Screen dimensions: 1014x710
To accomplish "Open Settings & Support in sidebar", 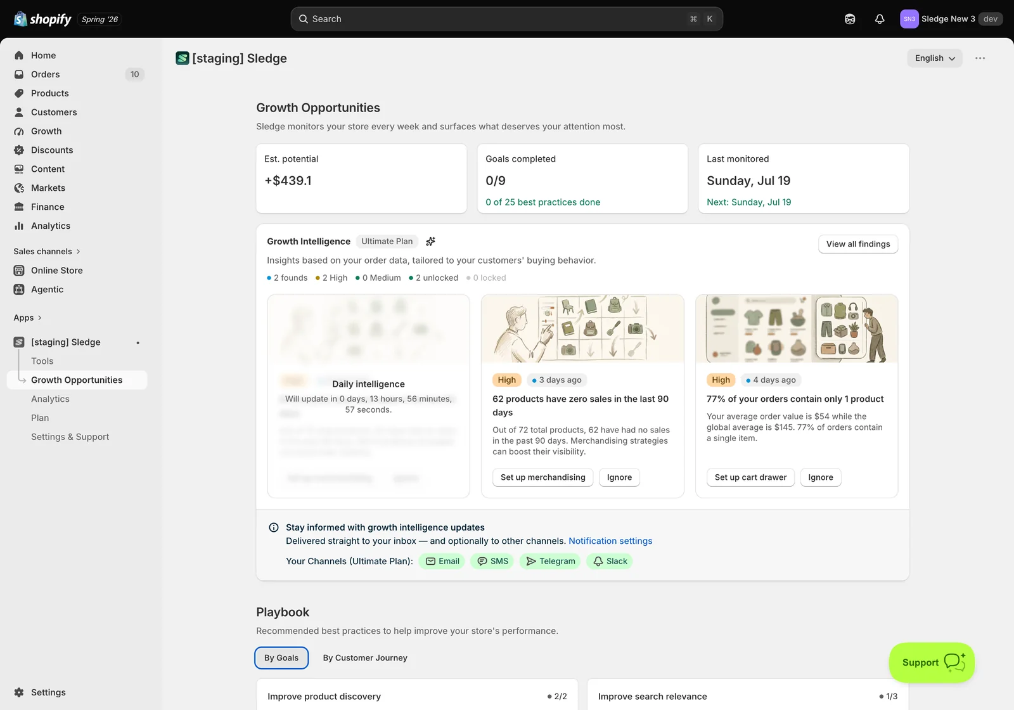I will point(70,437).
